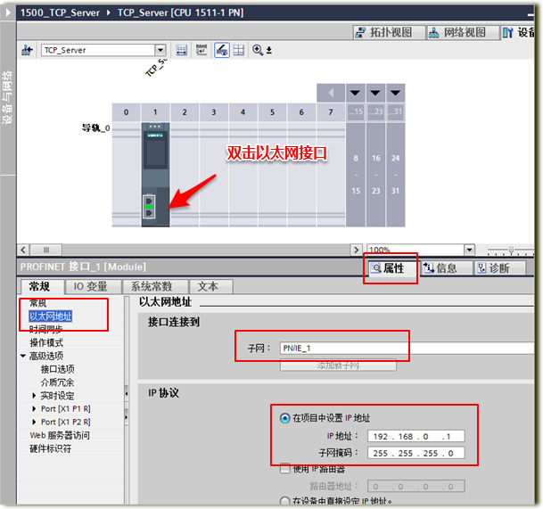Viewport: 543px width, 509px height.
Task: Select 常规 in the navigation tree
Action: point(38,303)
